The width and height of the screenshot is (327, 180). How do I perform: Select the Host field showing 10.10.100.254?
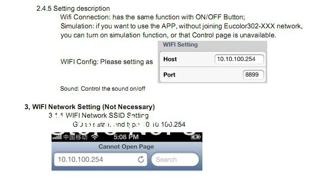coord(239,59)
